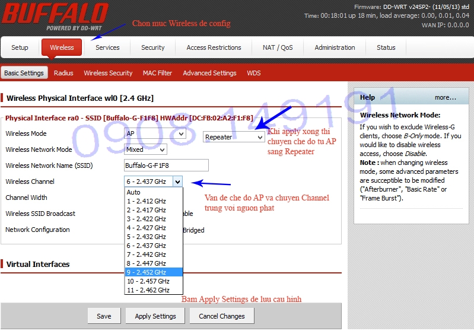
Task: Switch to the Services tab
Action: (107, 47)
